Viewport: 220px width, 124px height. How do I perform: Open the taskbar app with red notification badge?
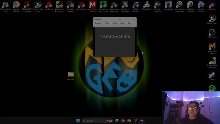point(135,121)
